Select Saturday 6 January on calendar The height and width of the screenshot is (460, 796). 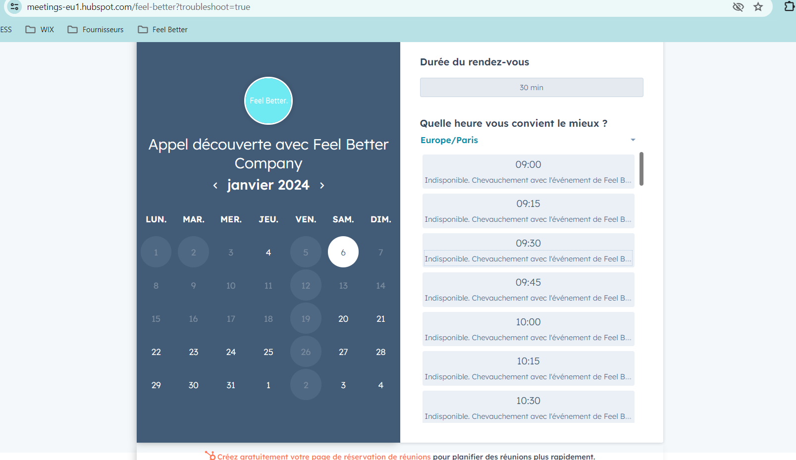343,252
